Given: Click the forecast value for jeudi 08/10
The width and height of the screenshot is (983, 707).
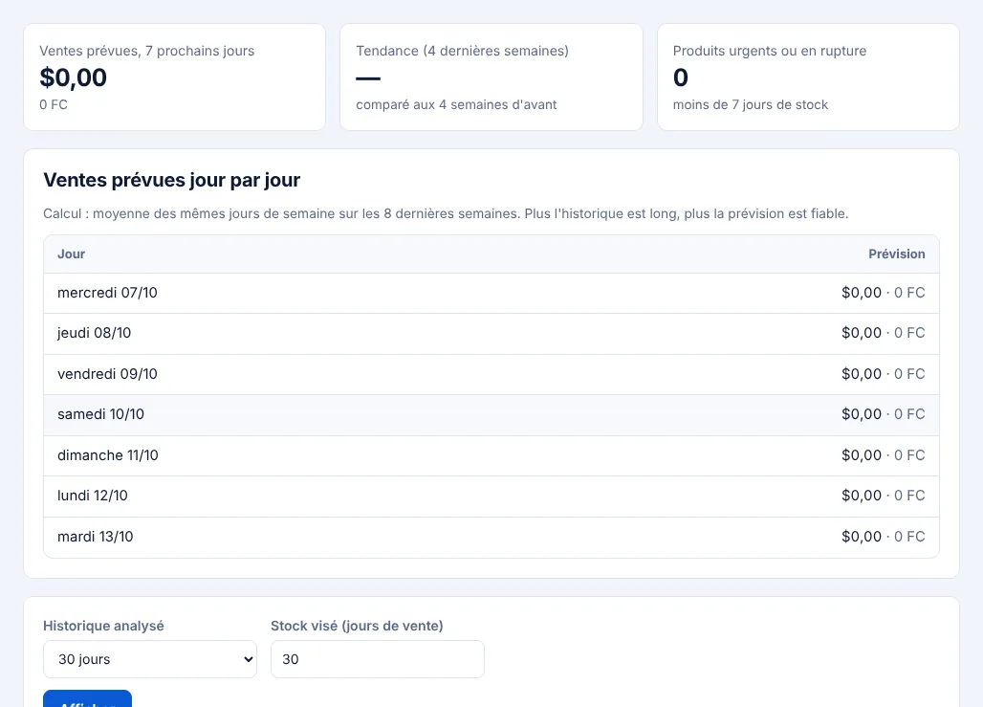Looking at the screenshot, I should (x=883, y=333).
